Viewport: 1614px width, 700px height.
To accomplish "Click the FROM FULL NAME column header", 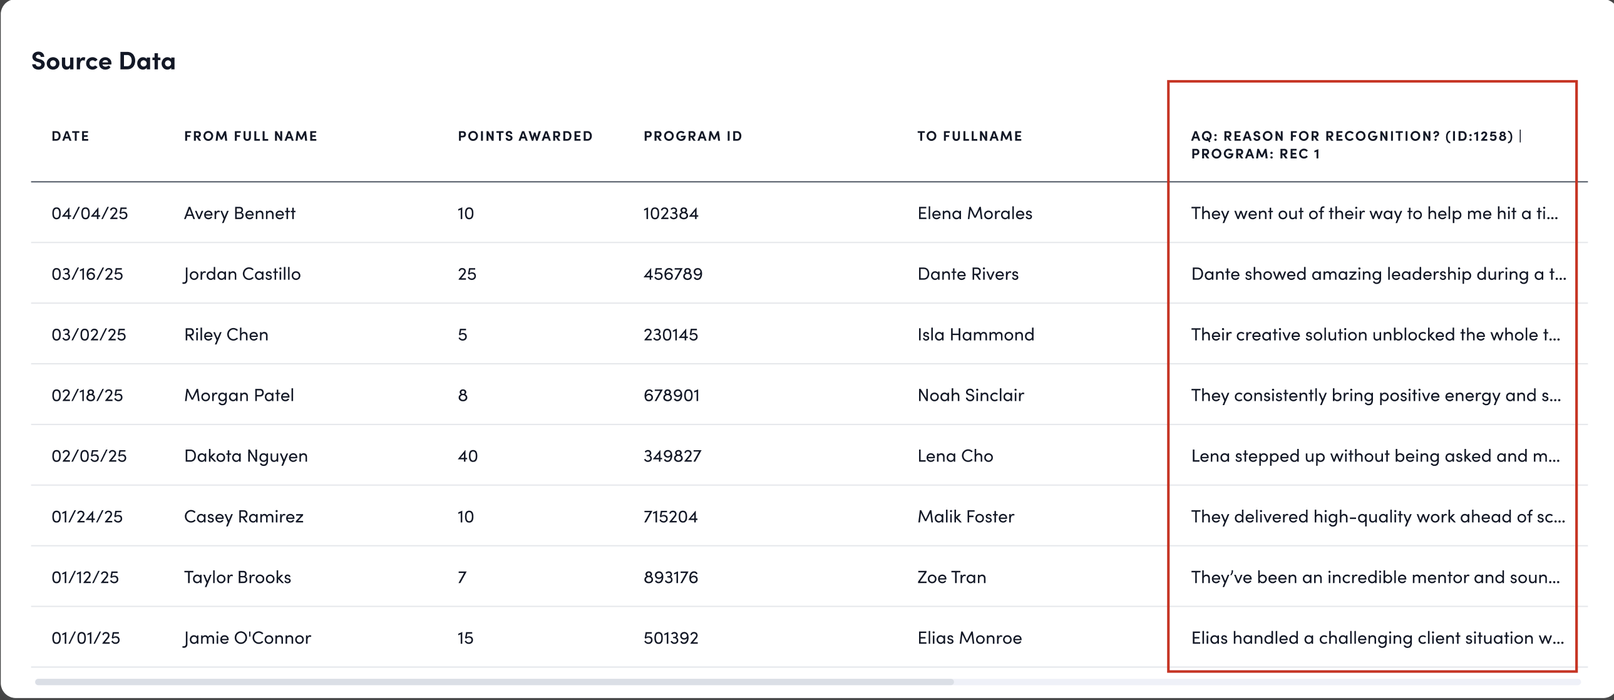I will click(x=250, y=136).
